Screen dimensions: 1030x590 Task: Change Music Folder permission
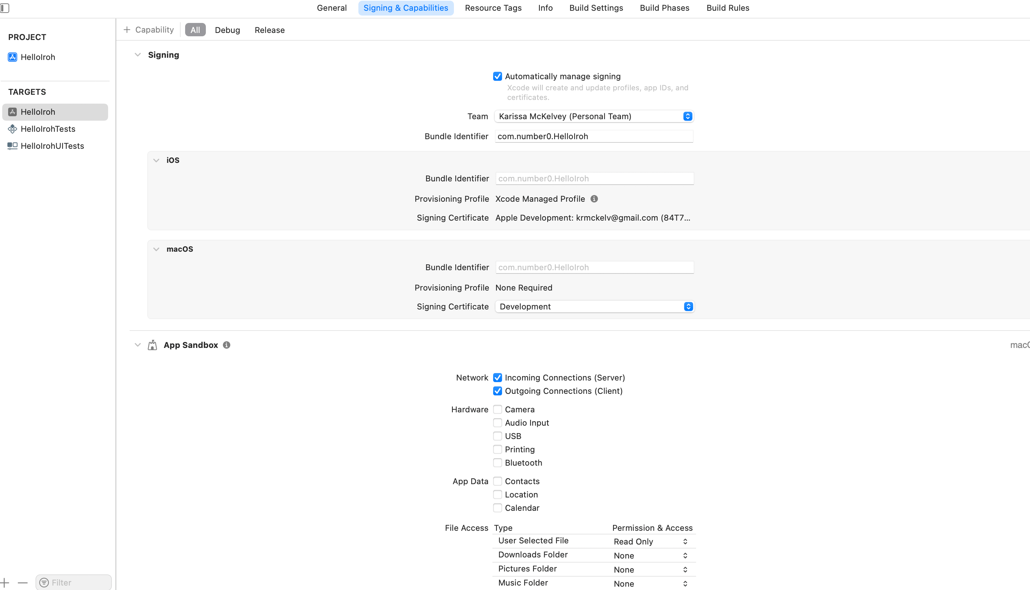pyautogui.click(x=651, y=584)
